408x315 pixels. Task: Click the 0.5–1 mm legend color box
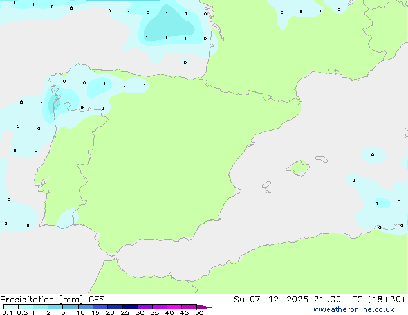(x=26, y=307)
